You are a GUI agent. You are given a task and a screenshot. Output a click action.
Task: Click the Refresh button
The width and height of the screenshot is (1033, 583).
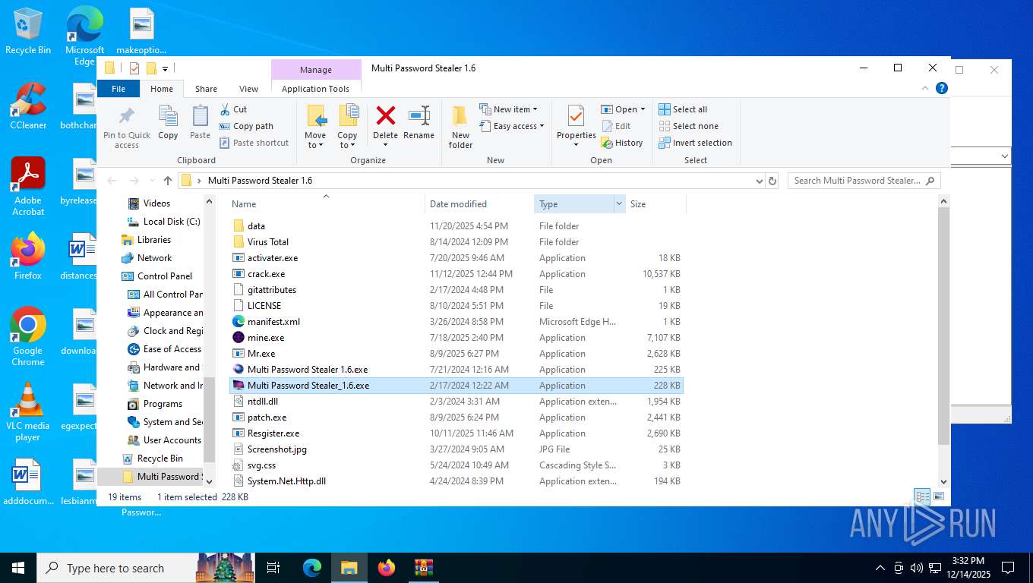tap(772, 181)
